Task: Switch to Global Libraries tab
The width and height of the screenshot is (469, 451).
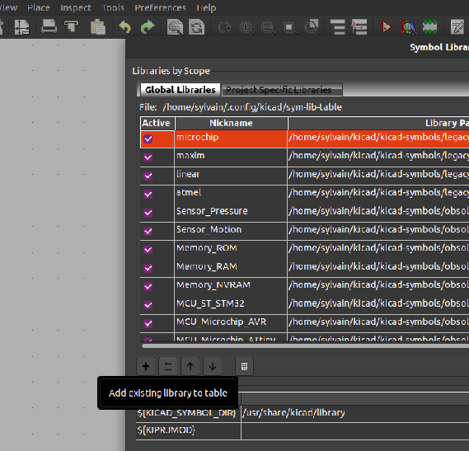Action: pos(181,90)
